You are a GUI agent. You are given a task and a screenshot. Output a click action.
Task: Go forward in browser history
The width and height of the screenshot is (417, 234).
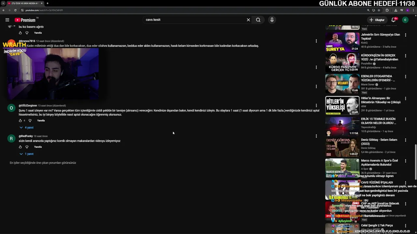point(9,10)
